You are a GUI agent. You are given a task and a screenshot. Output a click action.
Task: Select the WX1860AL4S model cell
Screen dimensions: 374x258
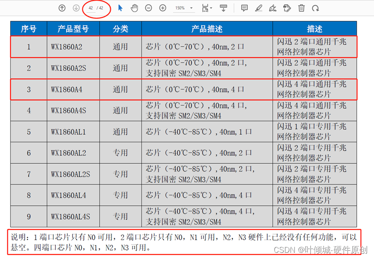point(73,217)
